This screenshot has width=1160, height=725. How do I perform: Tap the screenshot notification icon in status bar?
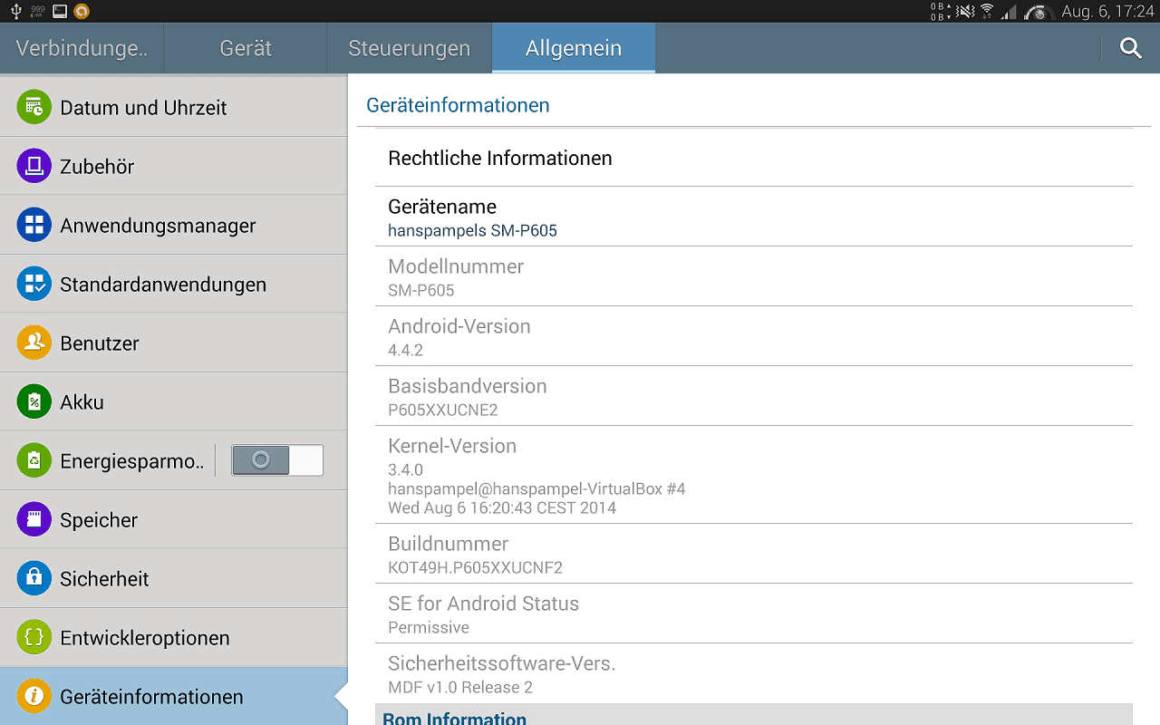coord(60,11)
